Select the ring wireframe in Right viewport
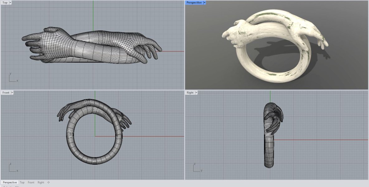 [270, 150]
